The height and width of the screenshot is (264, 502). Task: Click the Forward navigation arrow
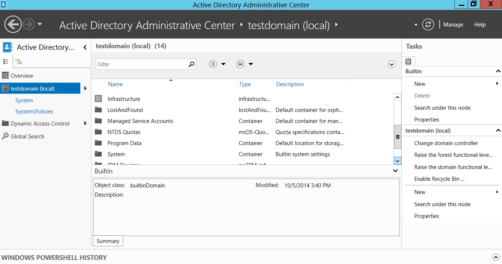[x=28, y=25]
